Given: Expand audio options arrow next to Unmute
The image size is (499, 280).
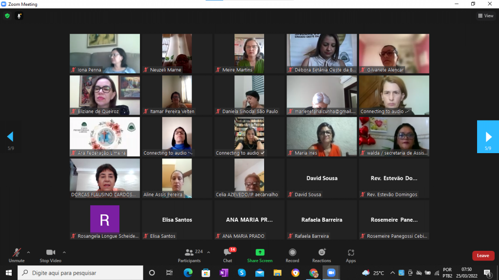Looking at the screenshot, I should tap(28, 252).
